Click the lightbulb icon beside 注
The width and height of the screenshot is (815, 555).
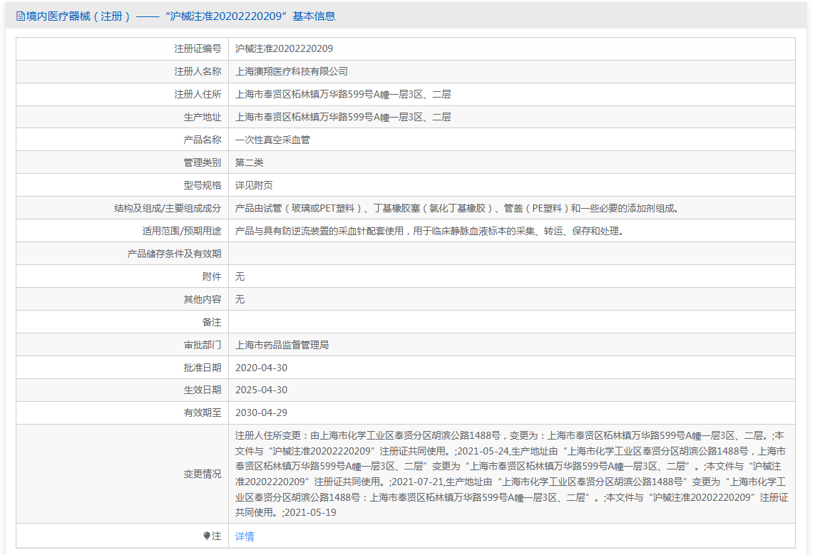click(207, 536)
